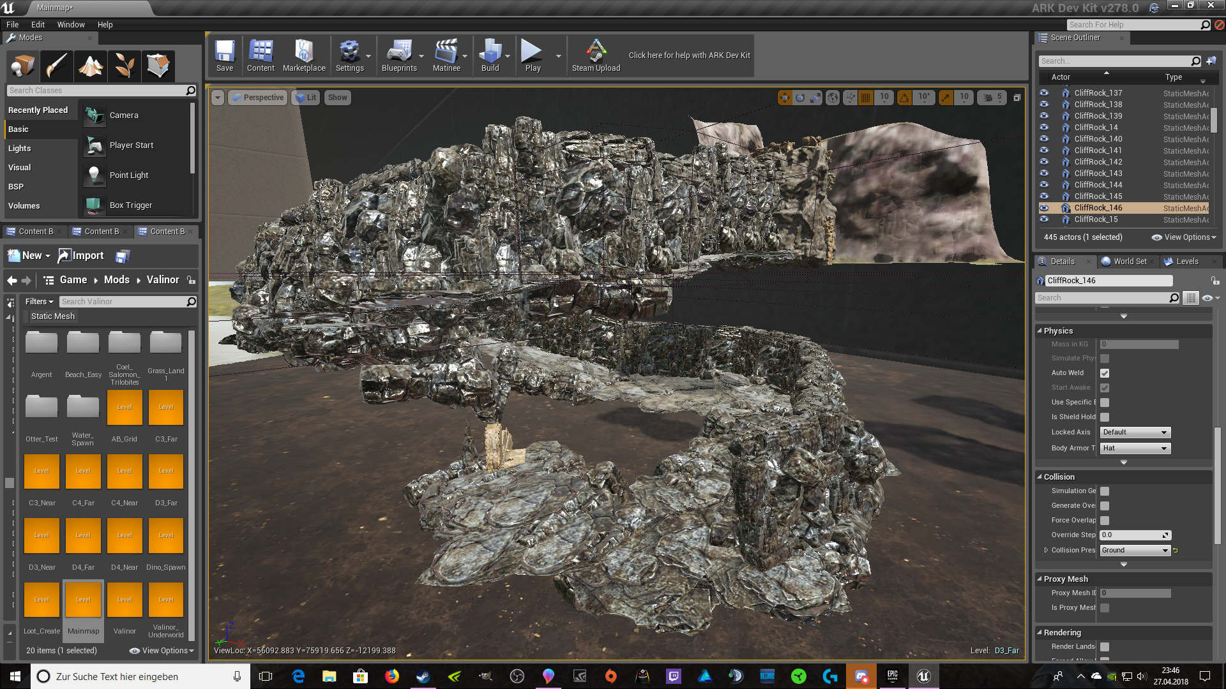The height and width of the screenshot is (689, 1226).
Task: Open the Epic Games Launcher taskbar icon
Action: (892, 676)
